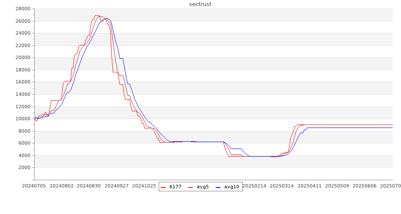The width and height of the screenshot is (401, 214).
Task: Click the dark red swatch beside avg5
Action: coord(192,187)
